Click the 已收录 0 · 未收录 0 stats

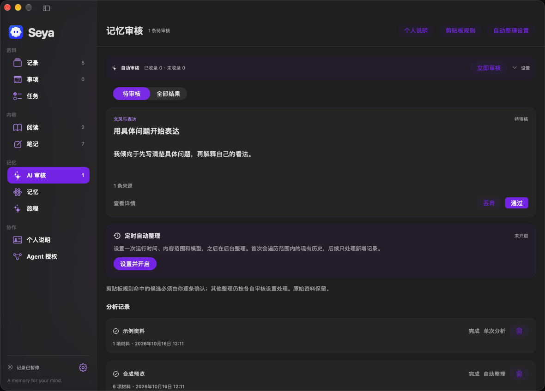tap(165, 68)
